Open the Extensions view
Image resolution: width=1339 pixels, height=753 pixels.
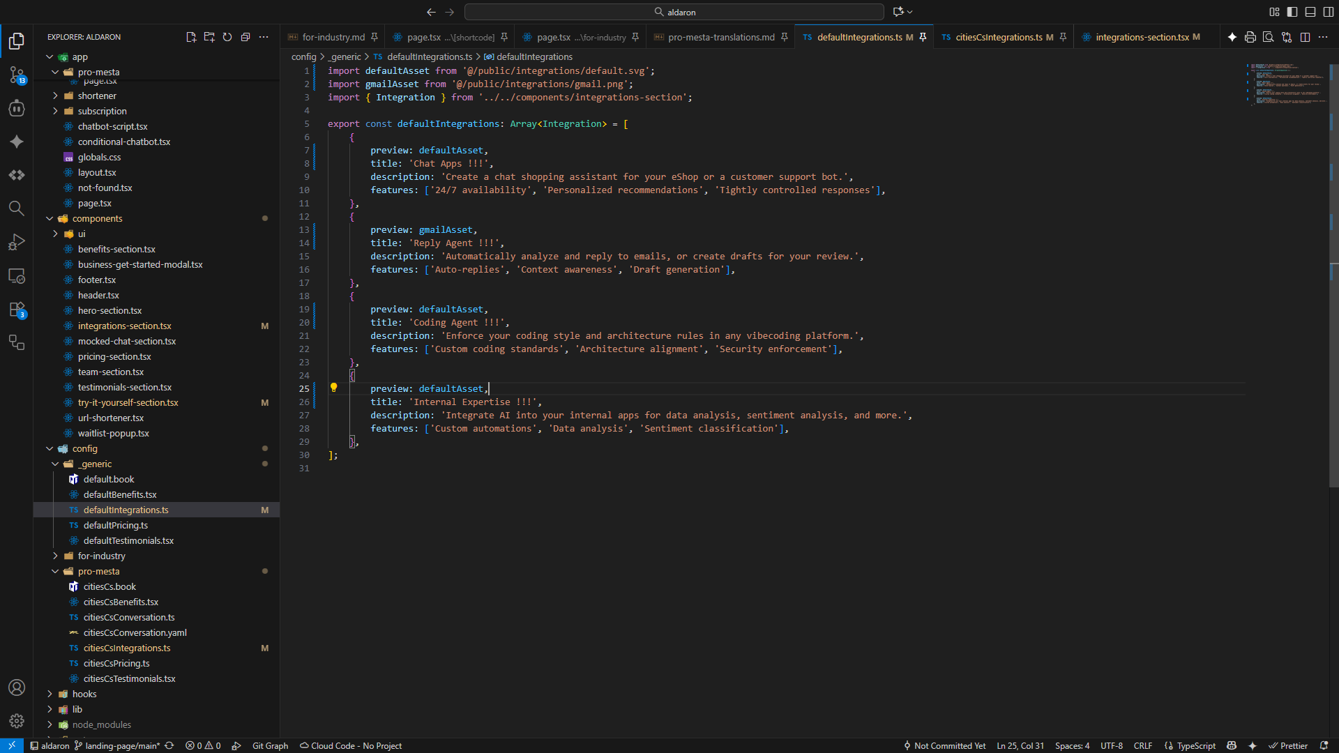click(17, 310)
